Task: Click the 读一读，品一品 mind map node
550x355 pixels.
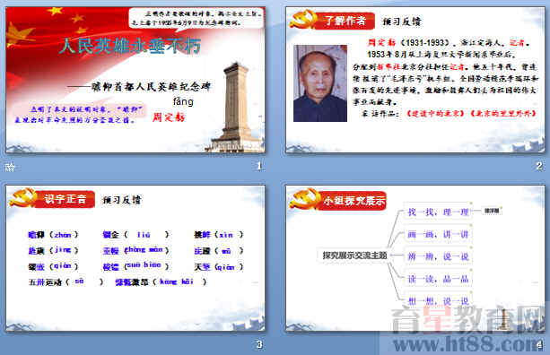Action: [438, 279]
